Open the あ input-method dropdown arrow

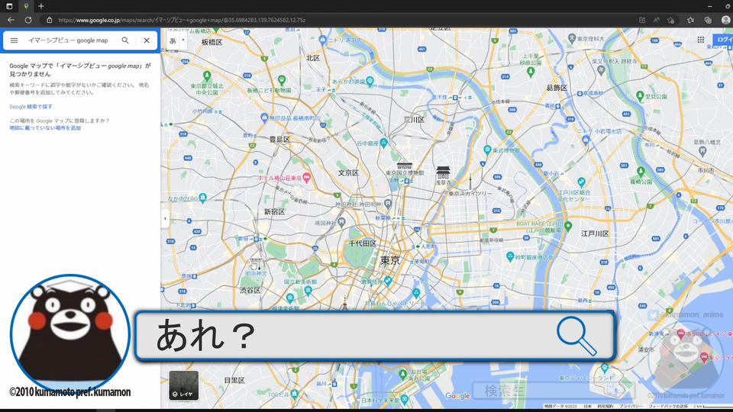pyautogui.click(x=183, y=40)
